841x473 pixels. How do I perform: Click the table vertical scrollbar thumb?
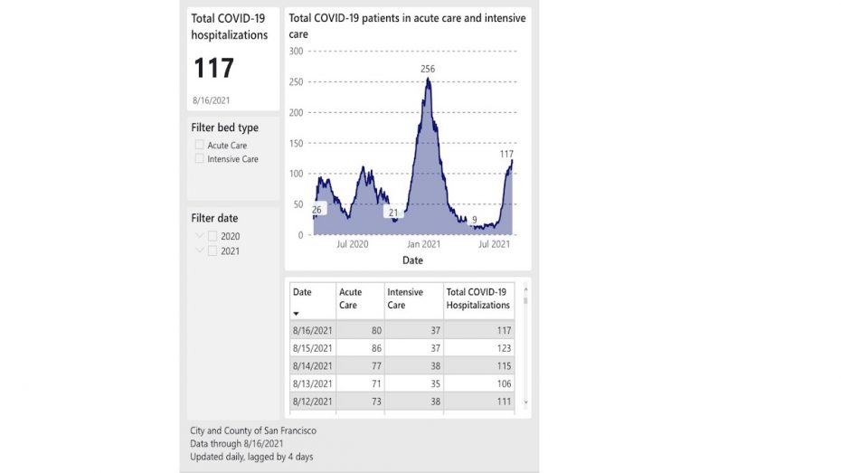click(524, 298)
